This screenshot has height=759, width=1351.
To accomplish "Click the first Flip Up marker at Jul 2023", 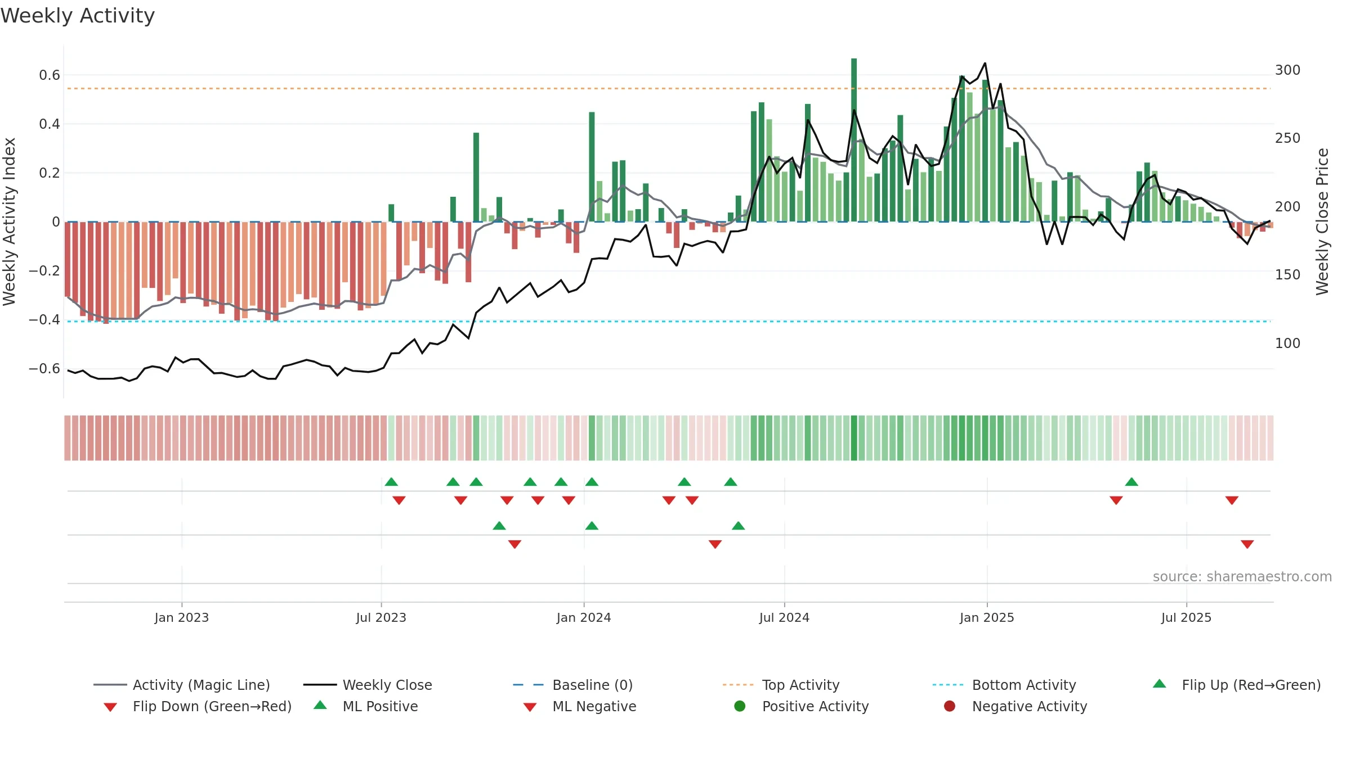I will tap(391, 482).
